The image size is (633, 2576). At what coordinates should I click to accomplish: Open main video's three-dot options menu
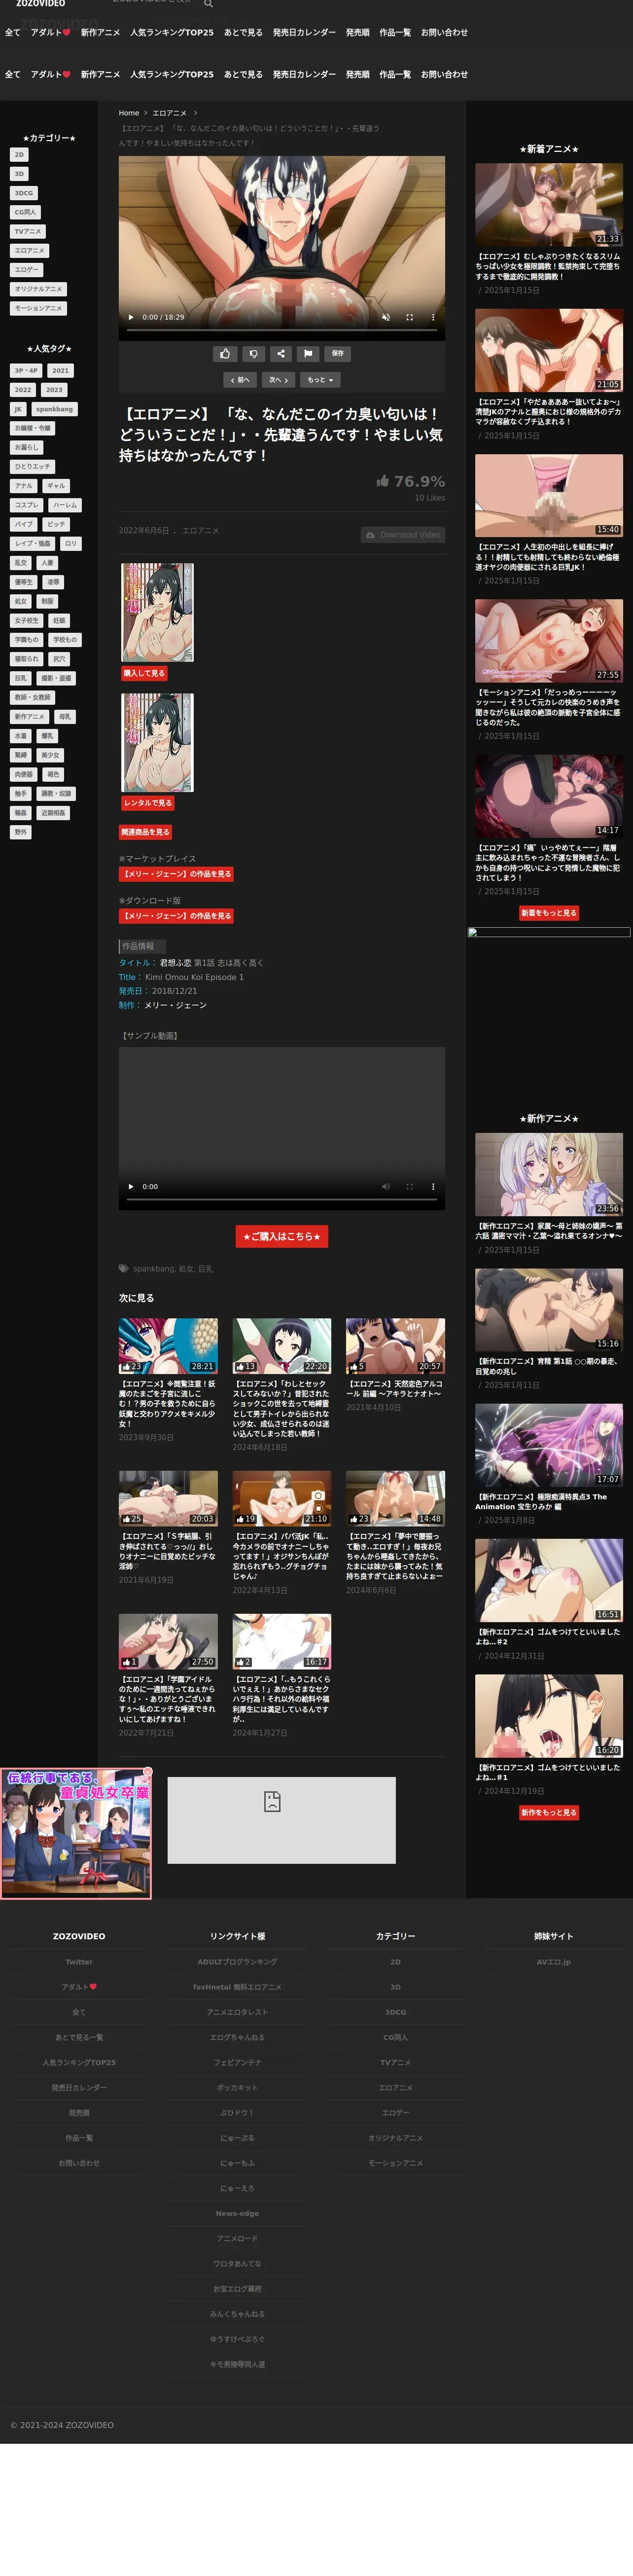(433, 317)
